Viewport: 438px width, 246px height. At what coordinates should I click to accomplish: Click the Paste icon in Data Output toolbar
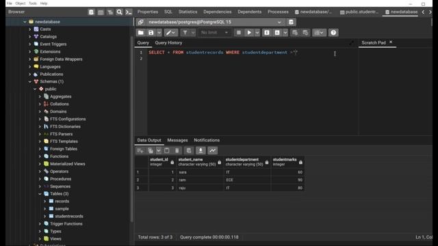coord(167,150)
